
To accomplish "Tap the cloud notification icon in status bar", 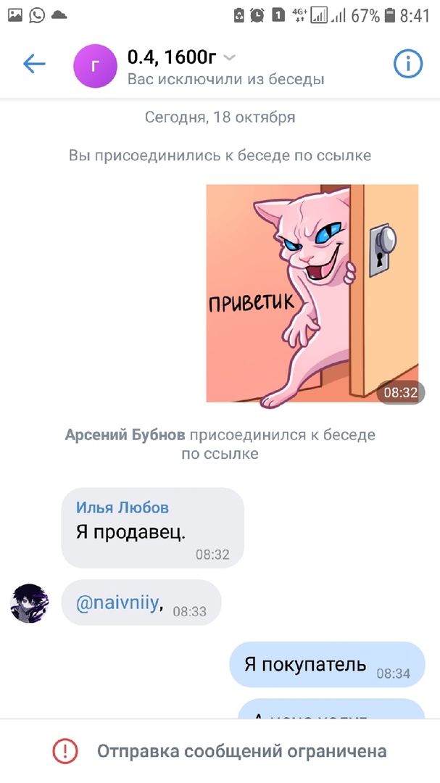I will (x=59, y=15).
